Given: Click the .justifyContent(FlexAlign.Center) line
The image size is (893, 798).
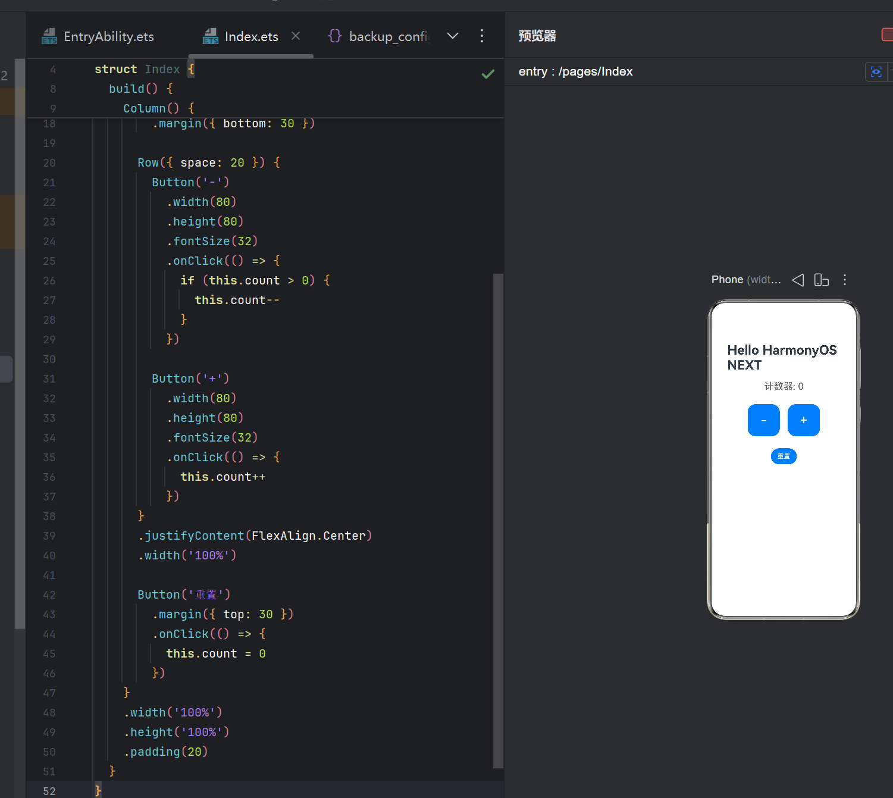Looking at the screenshot, I should (x=255, y=536).
